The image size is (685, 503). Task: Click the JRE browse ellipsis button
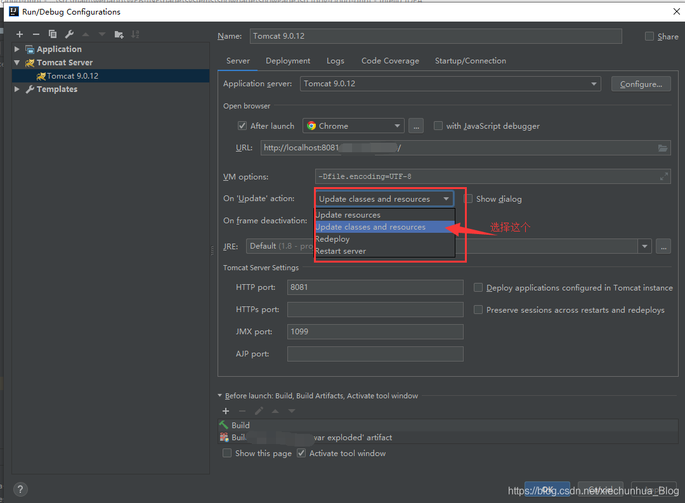tap(663, 247)
